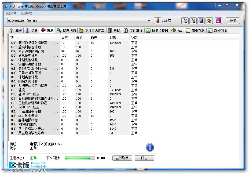This screenshot has height=174, width=249.
Task: Switch to the AAM tab
Action: (x=177, y=31)
